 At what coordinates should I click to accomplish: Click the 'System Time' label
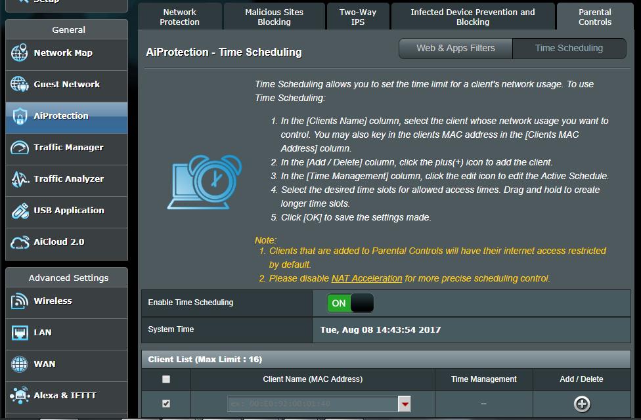click(x=171, y=329)
